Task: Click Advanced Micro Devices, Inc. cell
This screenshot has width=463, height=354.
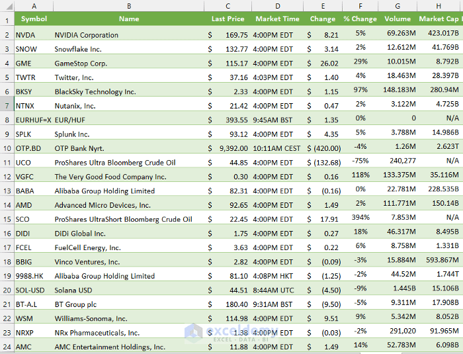Action: [x=129, y=203]
